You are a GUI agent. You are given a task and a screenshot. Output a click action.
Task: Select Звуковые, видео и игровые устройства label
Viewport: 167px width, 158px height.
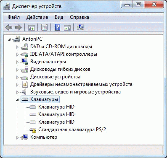pos(75,92)
